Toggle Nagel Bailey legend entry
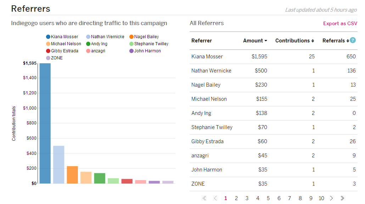Screen dimensions: 365x204 (144, 37)
